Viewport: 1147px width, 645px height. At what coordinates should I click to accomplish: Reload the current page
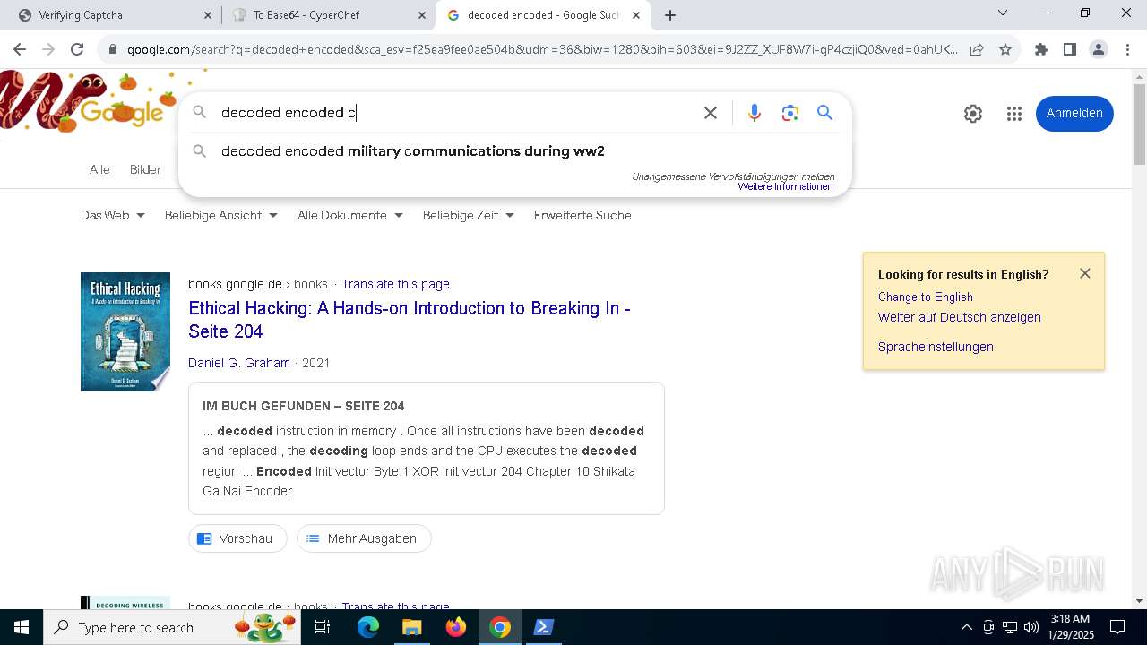(x=77, y=49)
